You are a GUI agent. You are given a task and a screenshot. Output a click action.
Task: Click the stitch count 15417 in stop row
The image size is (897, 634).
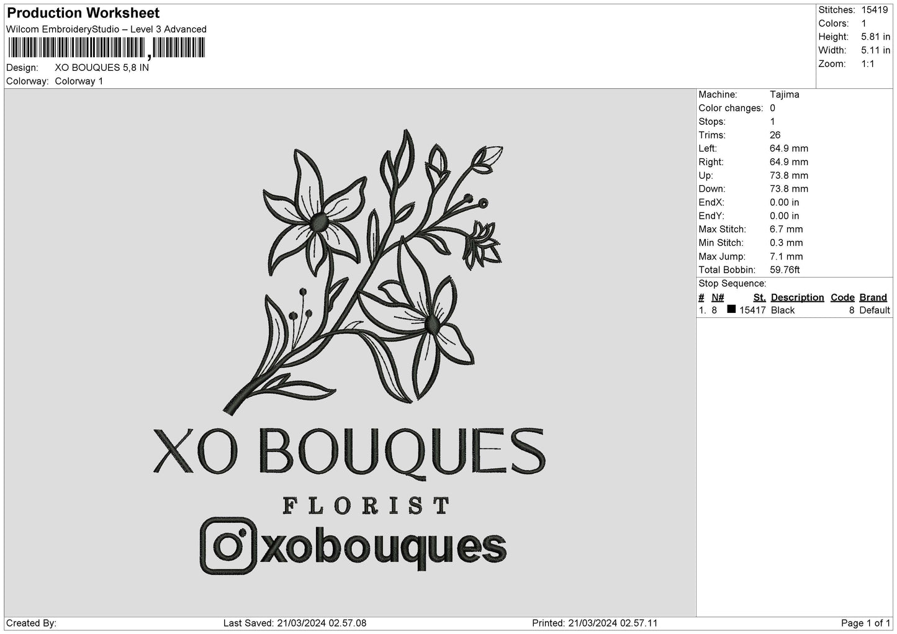click(x=752, y=310)
